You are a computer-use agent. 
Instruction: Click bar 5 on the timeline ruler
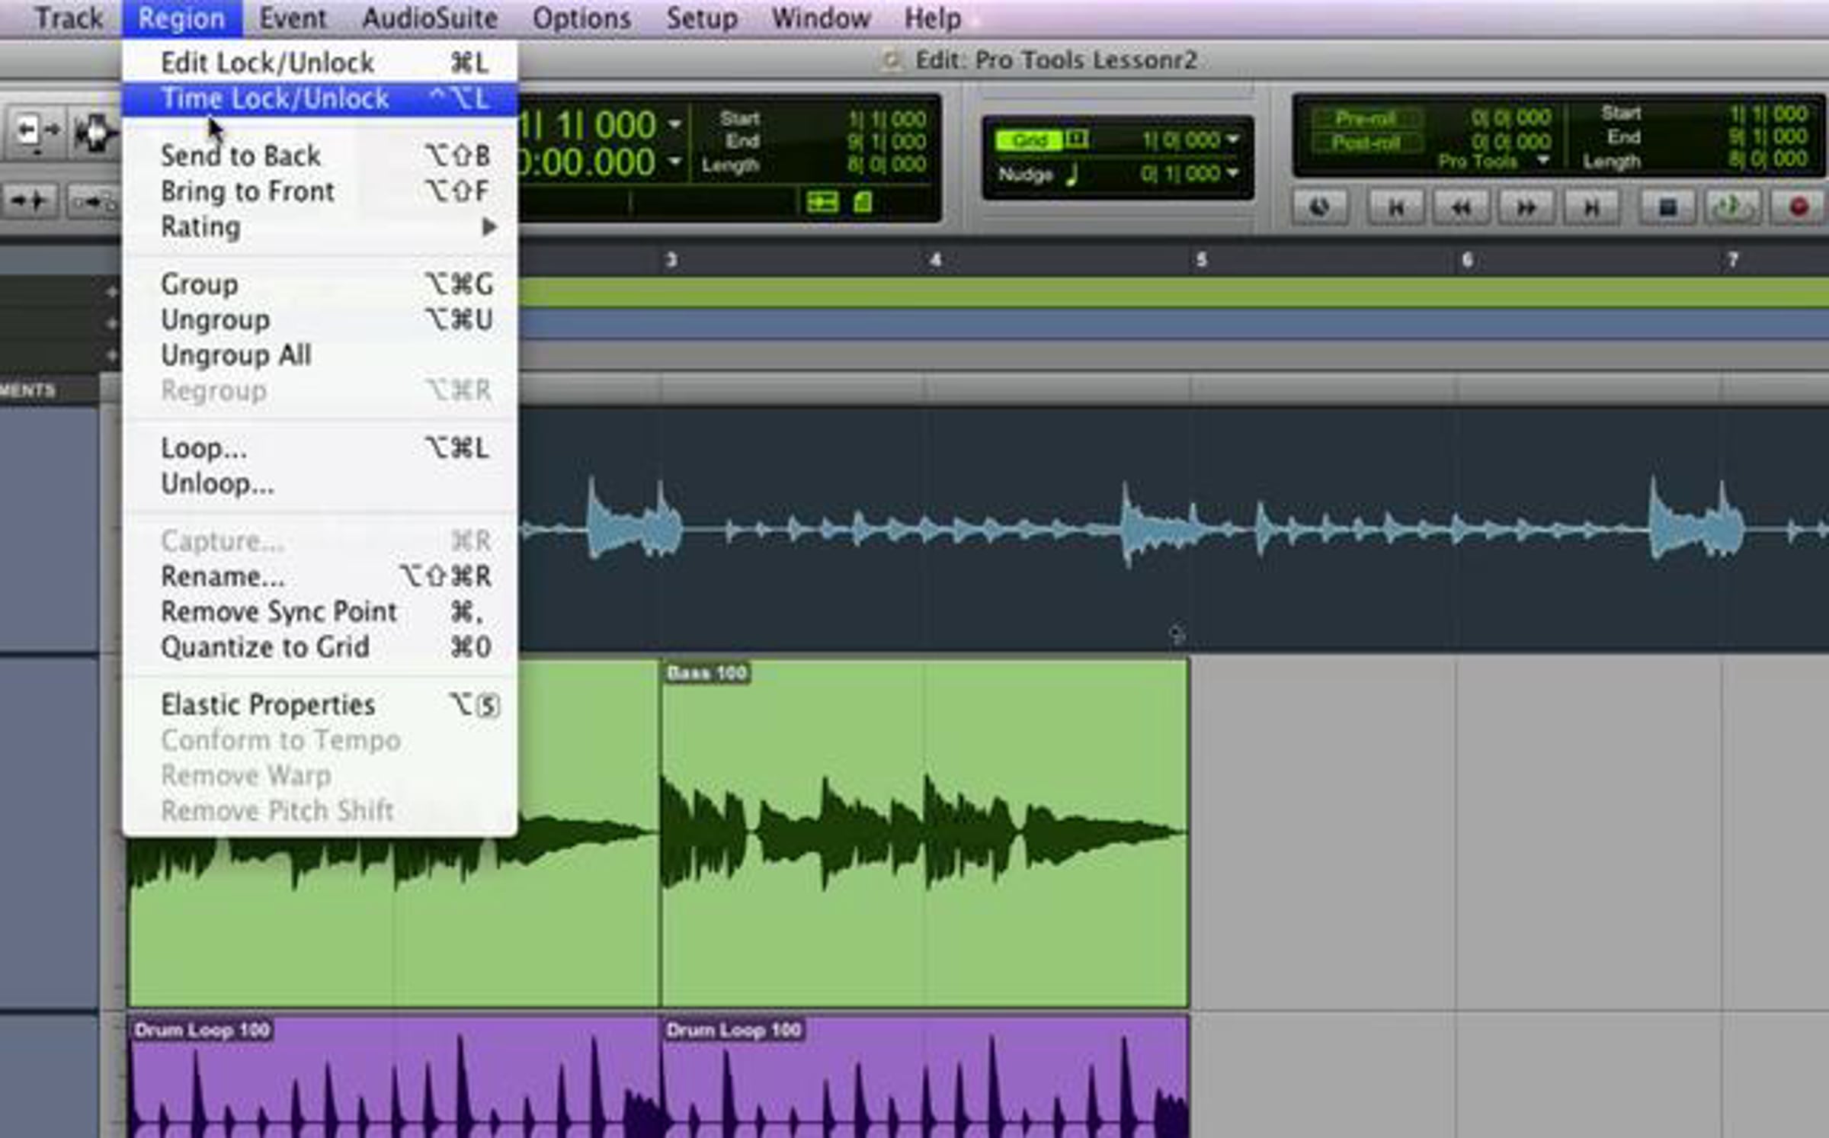pos(1201,260)
